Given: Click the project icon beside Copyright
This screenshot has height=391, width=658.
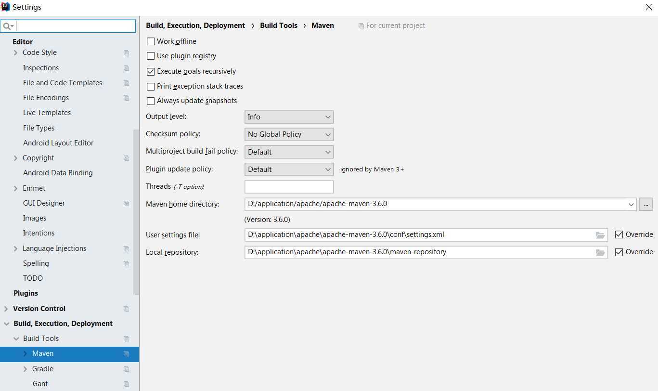Looking at the screenshot, I should (126, 158).
